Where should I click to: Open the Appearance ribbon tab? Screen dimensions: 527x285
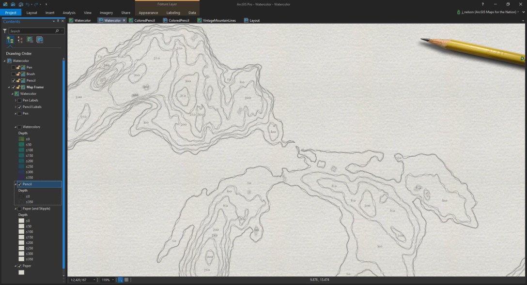pyautogui.click(x=148, y=13)
